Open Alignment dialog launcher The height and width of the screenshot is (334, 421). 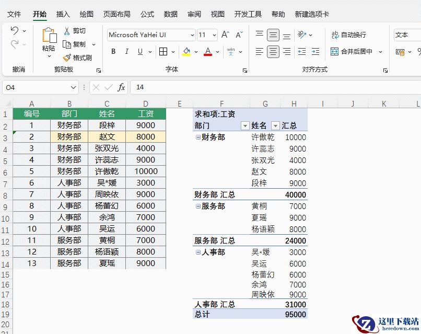pyautogui.click(x=385, y=71)
